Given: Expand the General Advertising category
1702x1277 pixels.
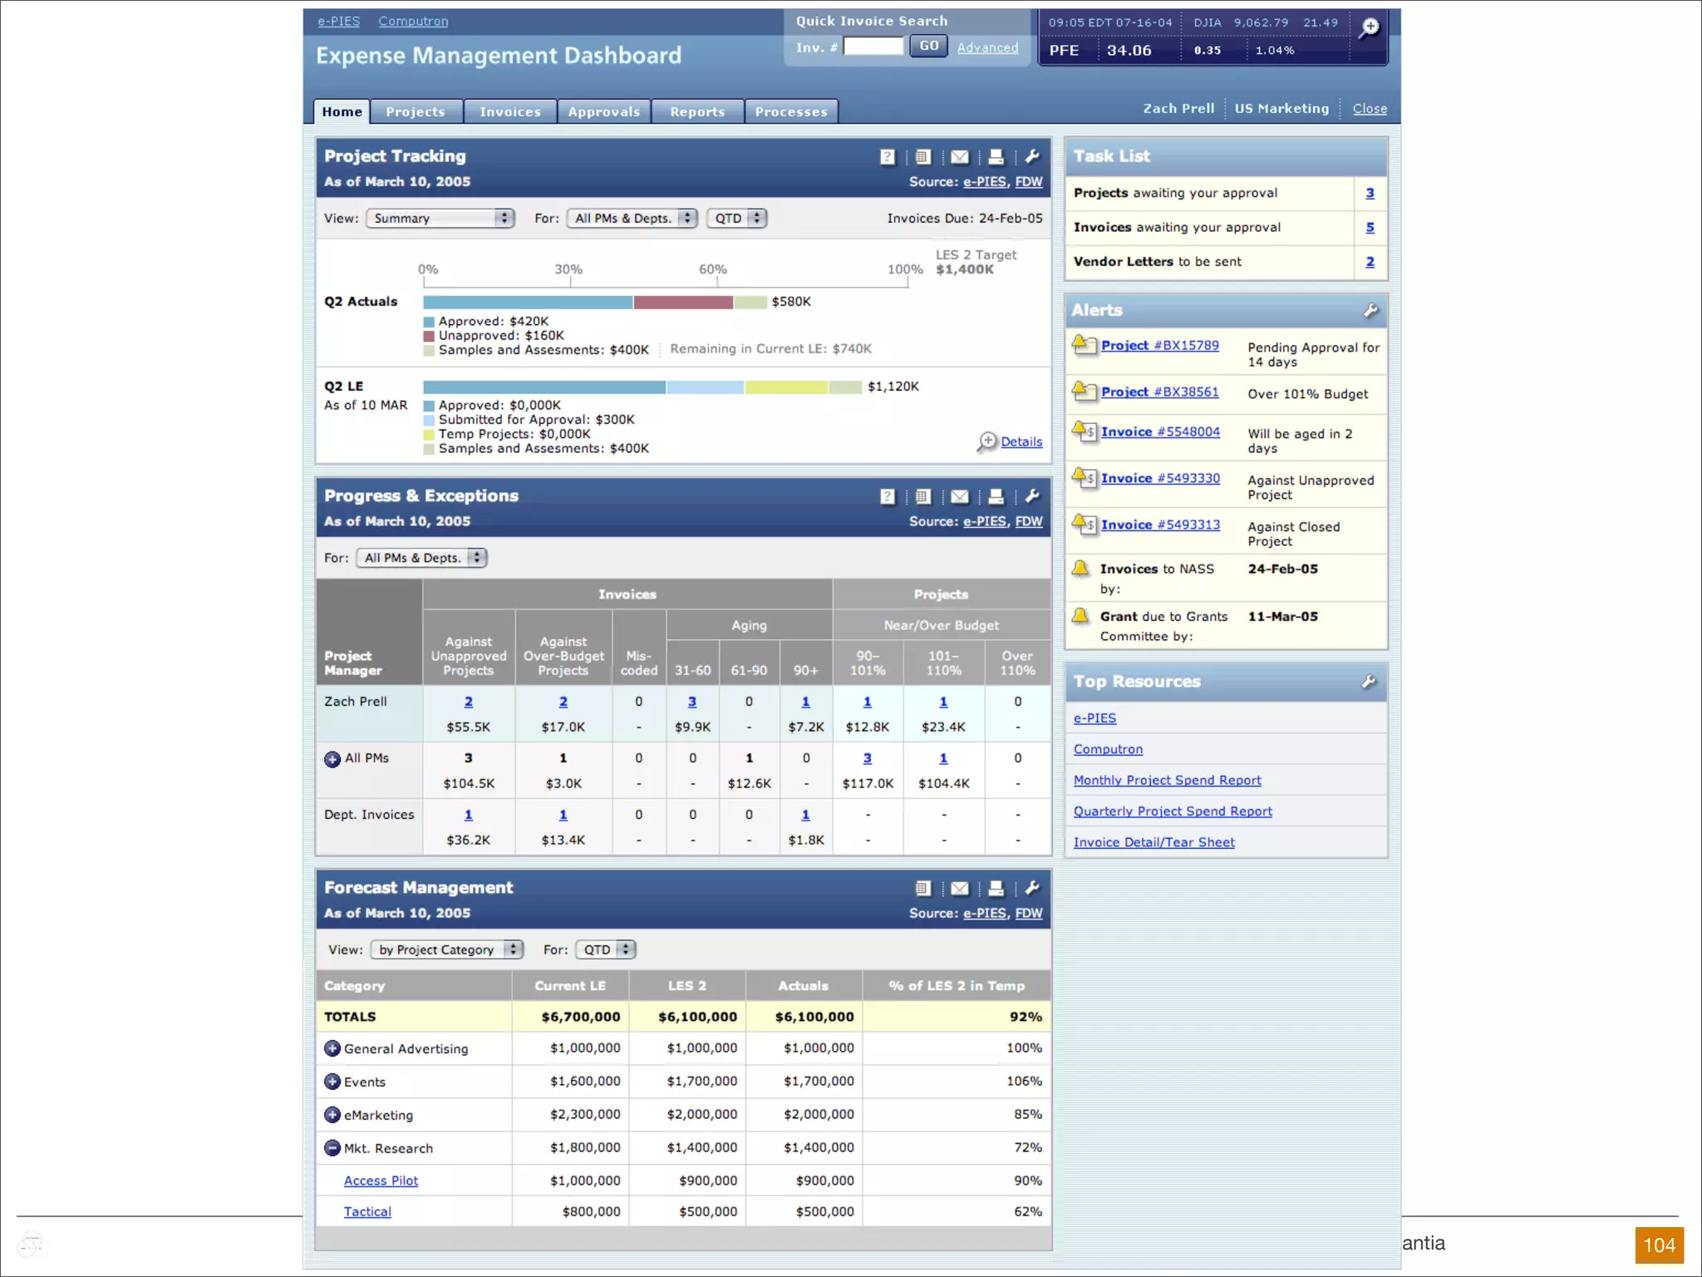Looking at the screenshot, I should [x=332, y=1048].
